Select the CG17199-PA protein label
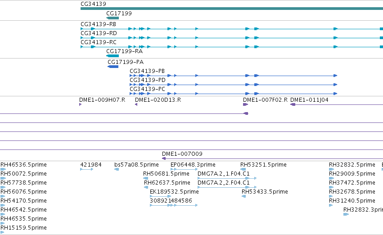The height and width of the screenshot is (235, 383). tap(126, 62)
